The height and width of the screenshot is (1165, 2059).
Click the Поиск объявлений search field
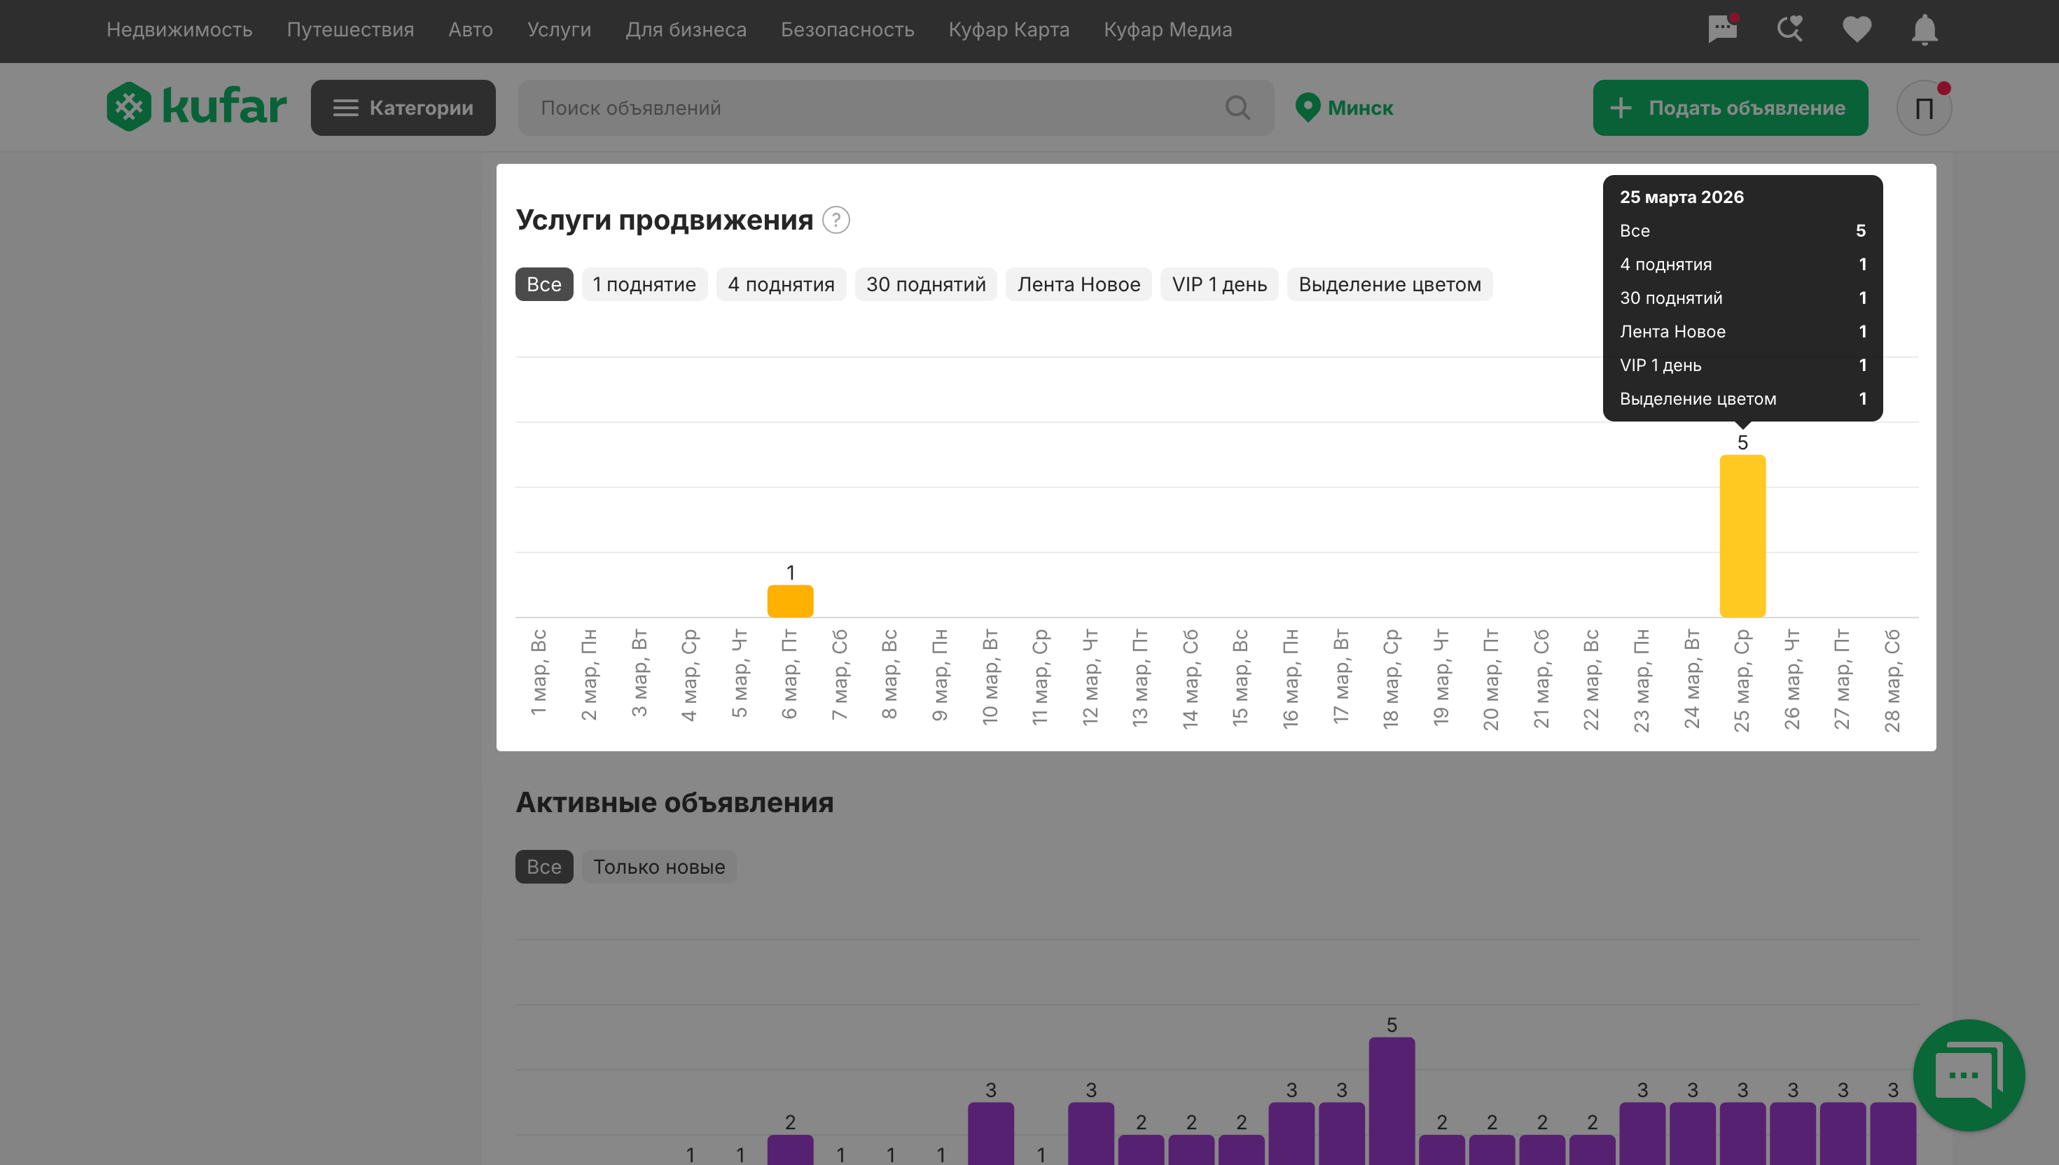(x=896, y=108)
